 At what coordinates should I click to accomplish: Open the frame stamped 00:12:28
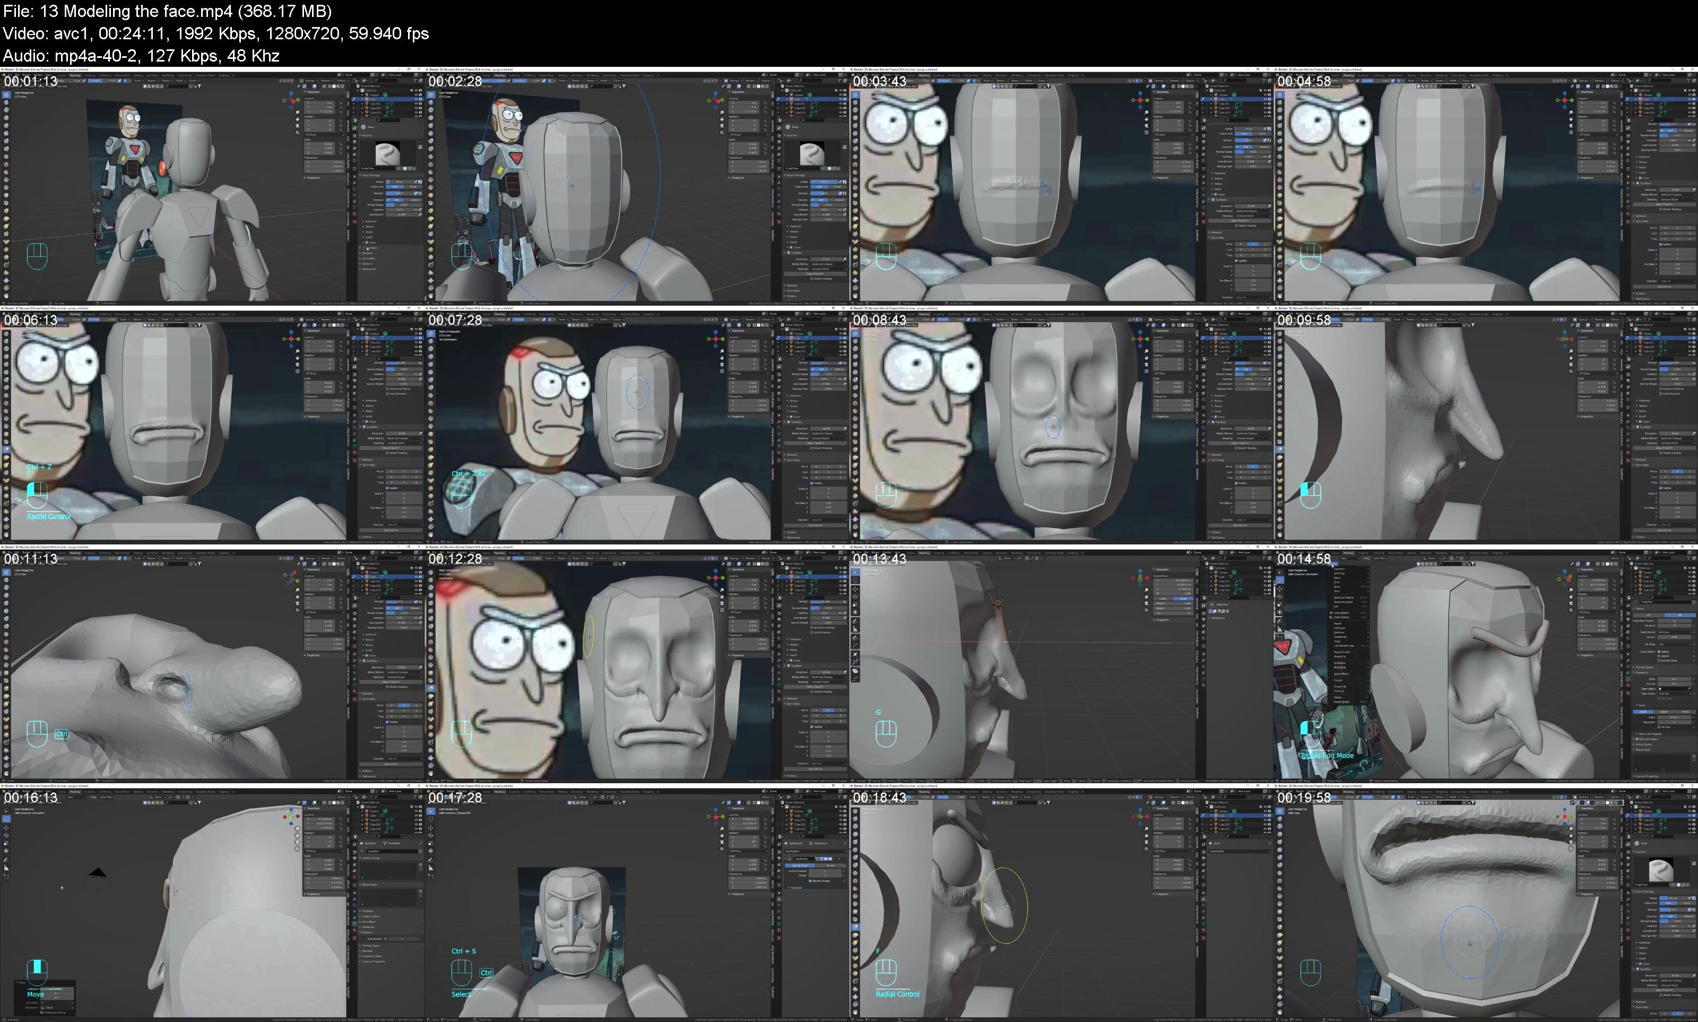click(637, 664)
